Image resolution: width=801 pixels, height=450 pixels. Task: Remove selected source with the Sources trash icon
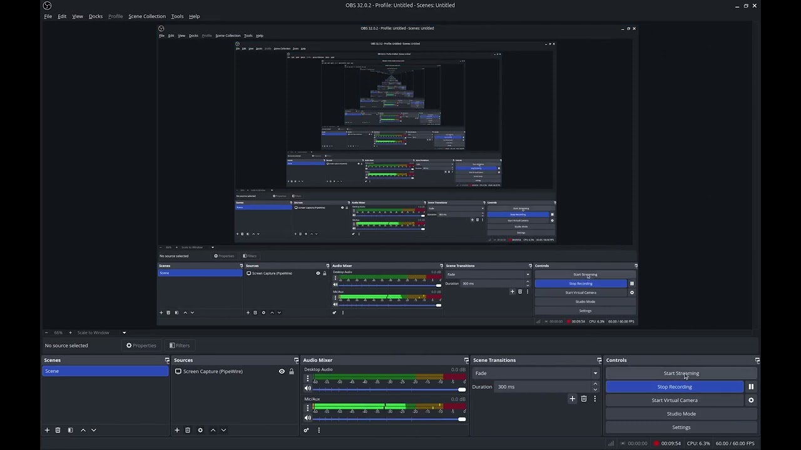coord(188,430)
